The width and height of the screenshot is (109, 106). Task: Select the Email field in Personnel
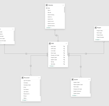click(25, 87)
